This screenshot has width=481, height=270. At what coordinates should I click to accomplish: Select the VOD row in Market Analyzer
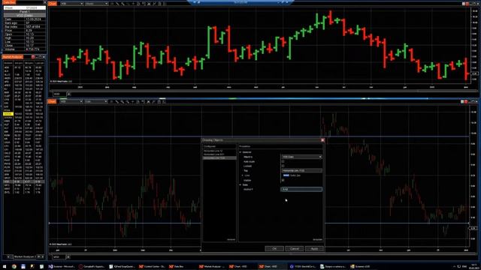[23, 181]
